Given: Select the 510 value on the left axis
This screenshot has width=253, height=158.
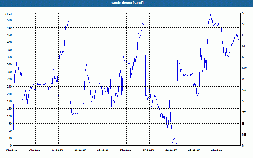Looking at the screenshot, I should coord(10,20).
